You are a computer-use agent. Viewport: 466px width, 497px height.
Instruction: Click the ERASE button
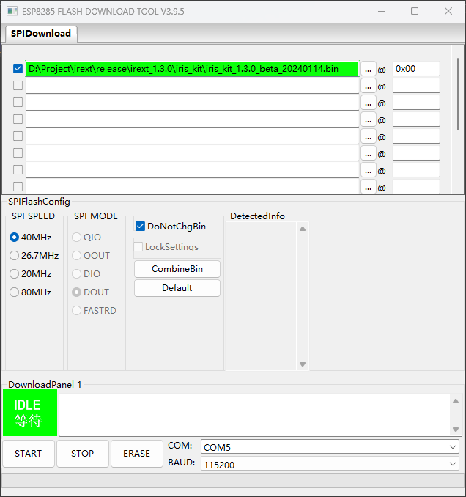(136, 454)
